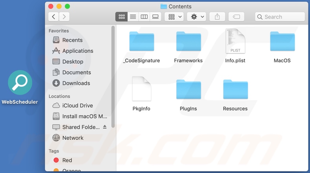This screenshot has width=310, height=173.
Task: Switch to list view
Action: click(133, 17)
